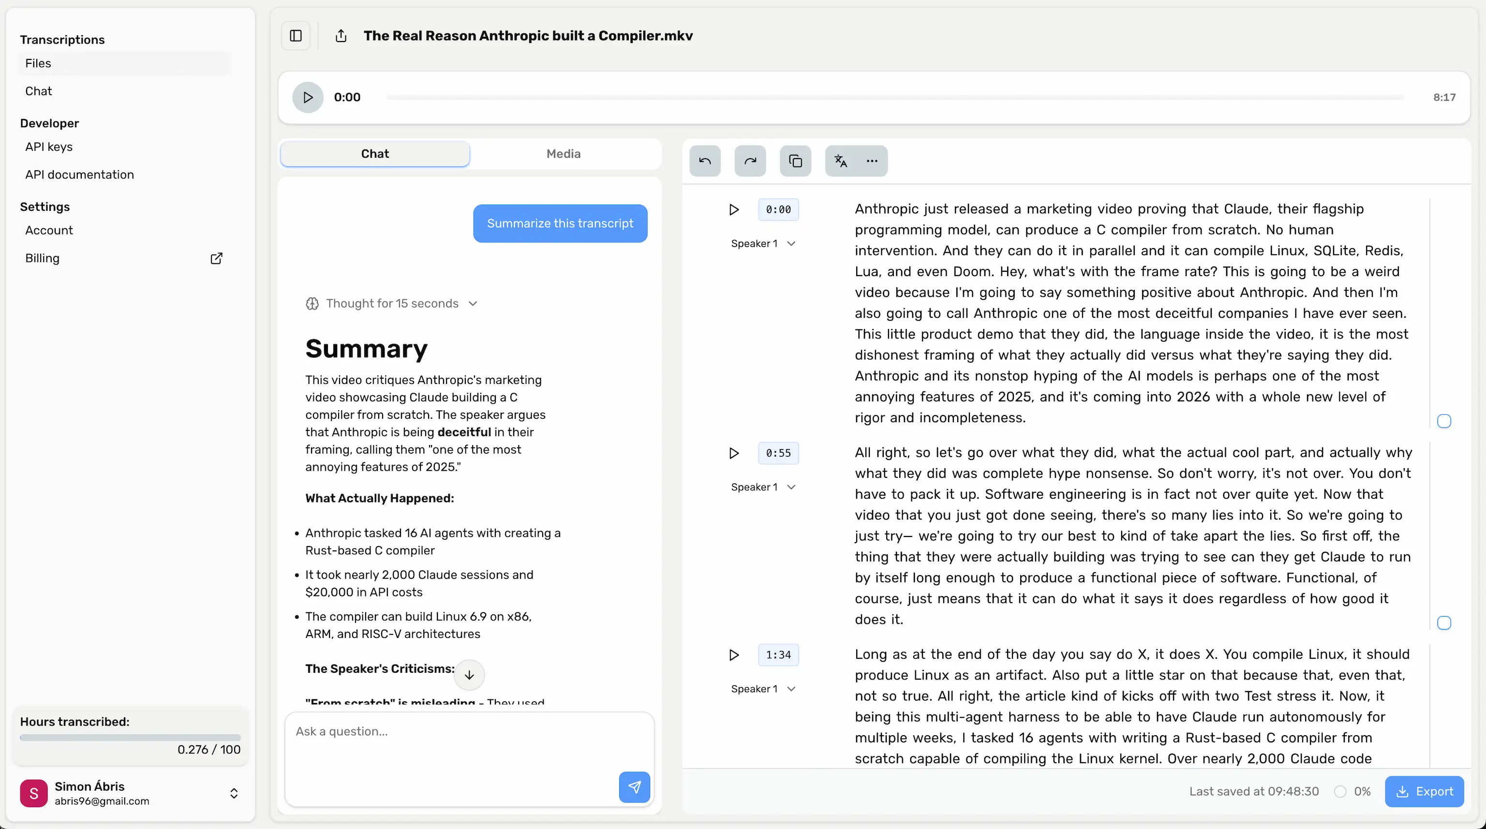Image resolution: width=1486 pixels, height=829 pixels.
Task: Share the Compiler.mkv transcription
Action: click(341, 35)
